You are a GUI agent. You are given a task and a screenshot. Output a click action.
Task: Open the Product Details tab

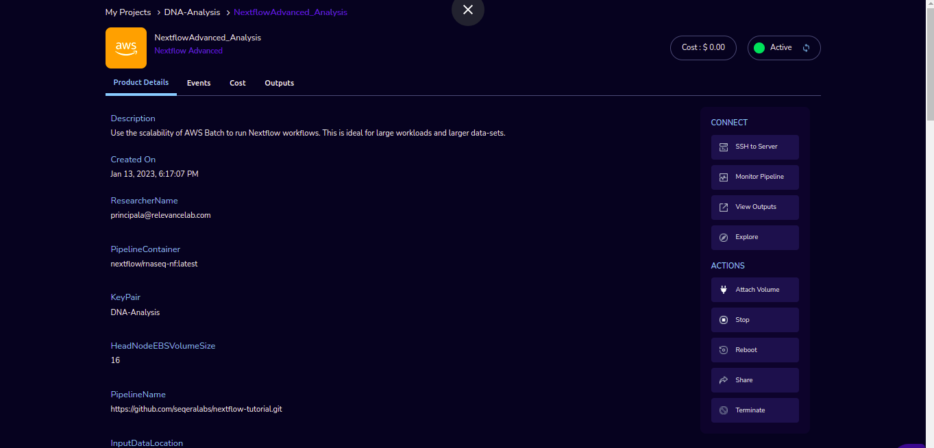(141, 82)
